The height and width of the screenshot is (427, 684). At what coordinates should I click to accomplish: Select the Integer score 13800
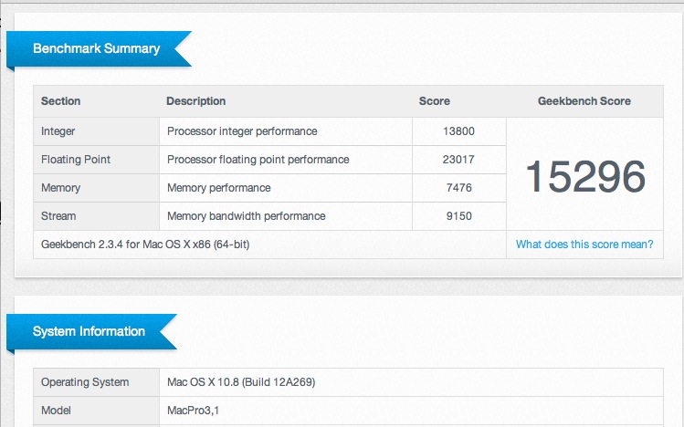(459, 131)
